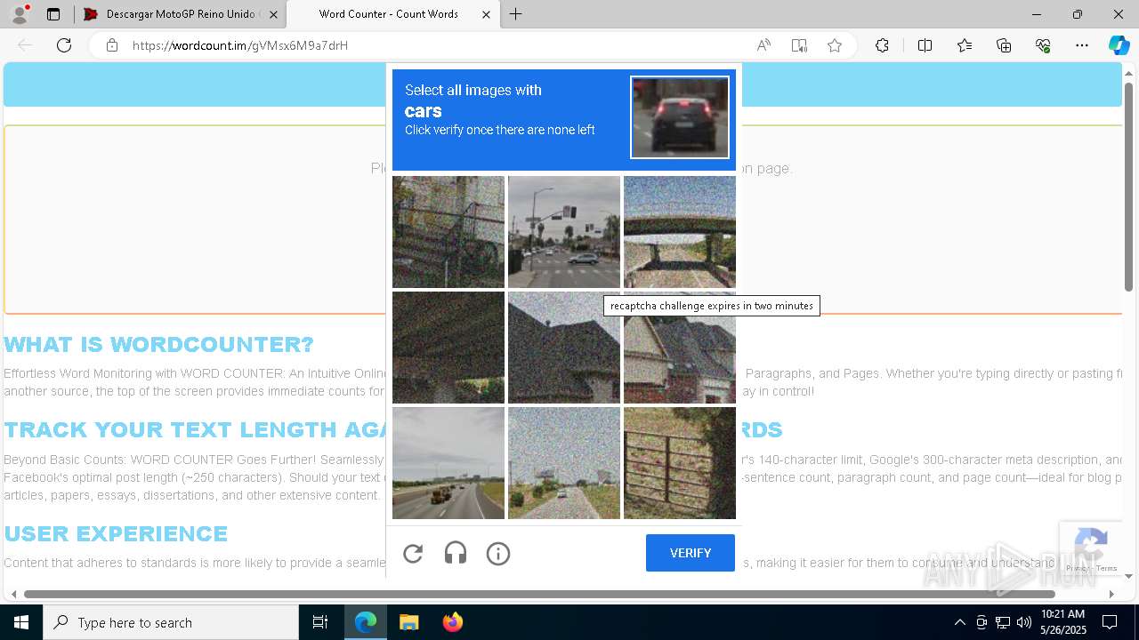This screenshot has width=1139, height=640.
Task: Select the center captcha tile with dark roof
Action: click(564, 348)
